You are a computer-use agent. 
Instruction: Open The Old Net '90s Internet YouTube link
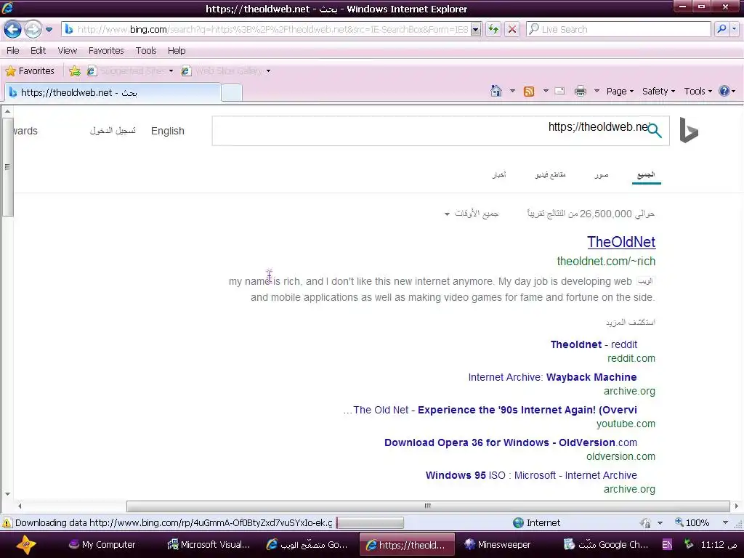click(x=490, y=410)
